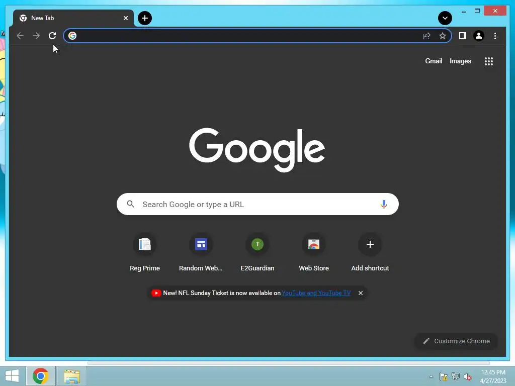This screenshot has height=386, width=515.
Task: Click the muted volume tray icon
Action: tap(468, 376)
